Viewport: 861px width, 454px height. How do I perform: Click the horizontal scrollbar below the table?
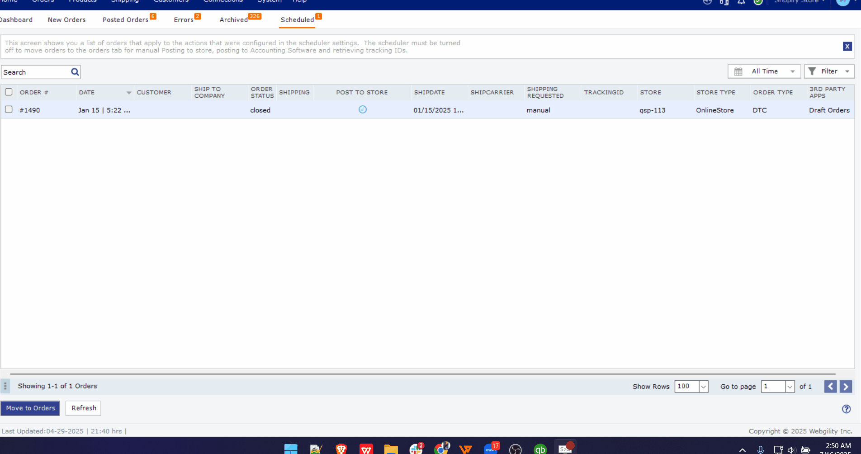click(x=422, y=374)
